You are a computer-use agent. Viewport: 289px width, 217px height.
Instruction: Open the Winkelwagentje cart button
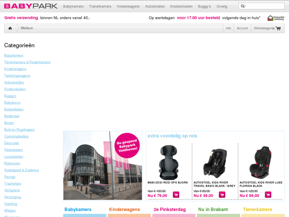click(268, 28)
